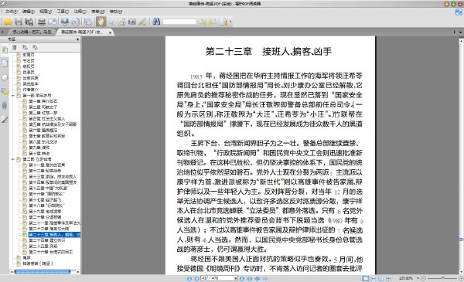Screen dimensions: 464x282
Task: Click the Snapshot camera tool
Action: (132, 22)
